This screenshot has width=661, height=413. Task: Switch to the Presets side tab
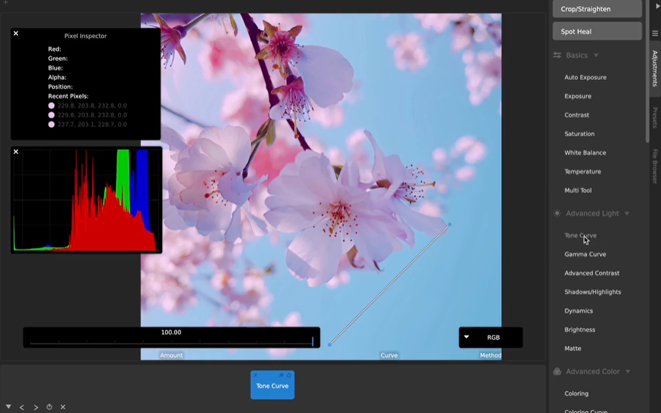(x=654, y=117)
